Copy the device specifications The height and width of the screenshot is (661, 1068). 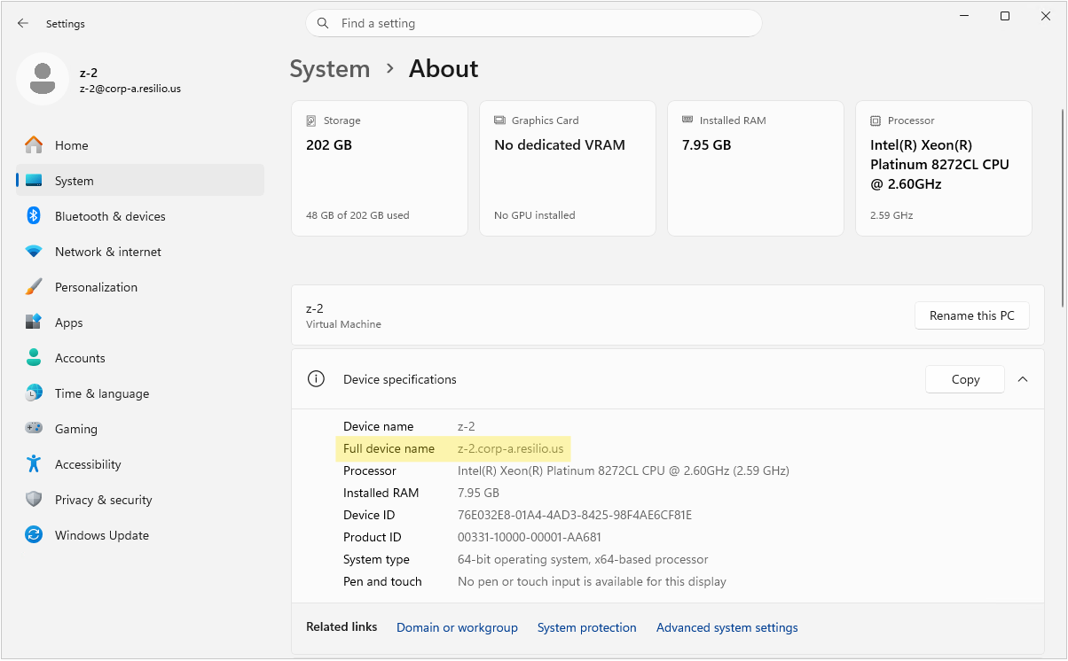click(965, 379)
